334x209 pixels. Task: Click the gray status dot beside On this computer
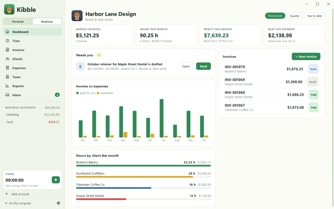click(x=6, y=203)
